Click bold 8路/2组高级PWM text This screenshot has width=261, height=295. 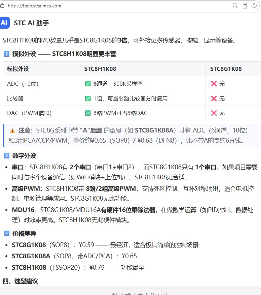pos(111,188)
